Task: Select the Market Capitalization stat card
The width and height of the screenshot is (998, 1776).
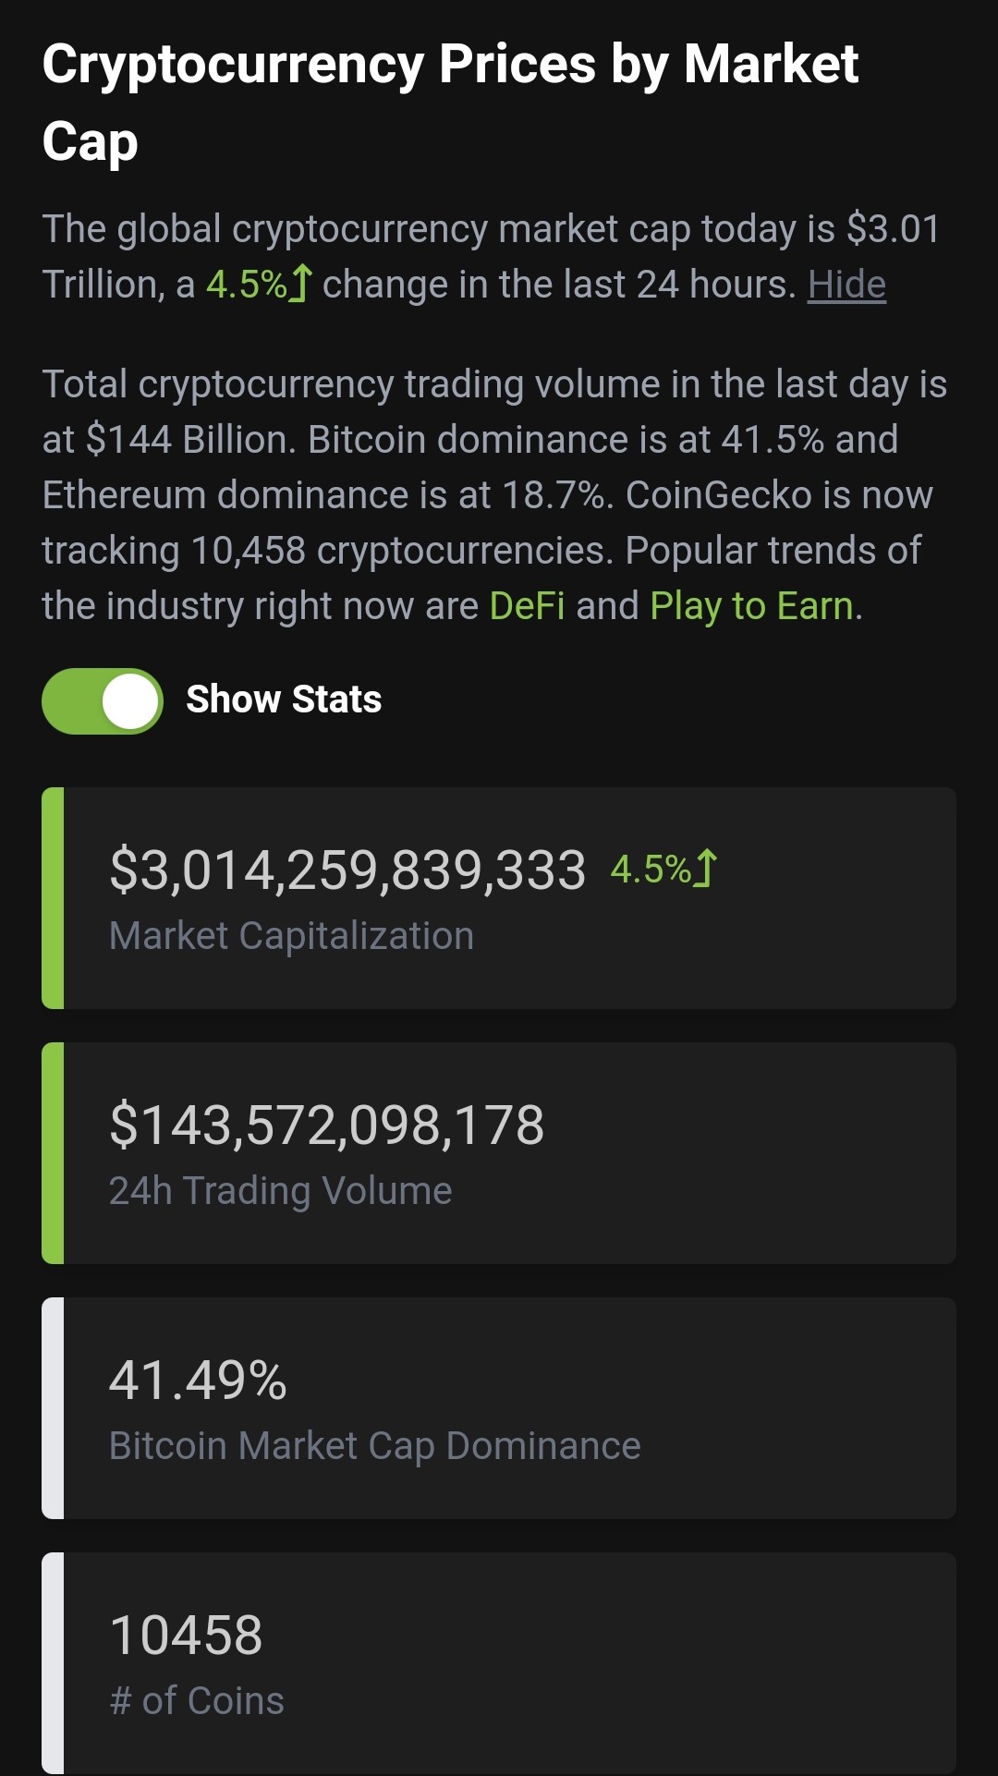Action: click(x=499, y=898)
